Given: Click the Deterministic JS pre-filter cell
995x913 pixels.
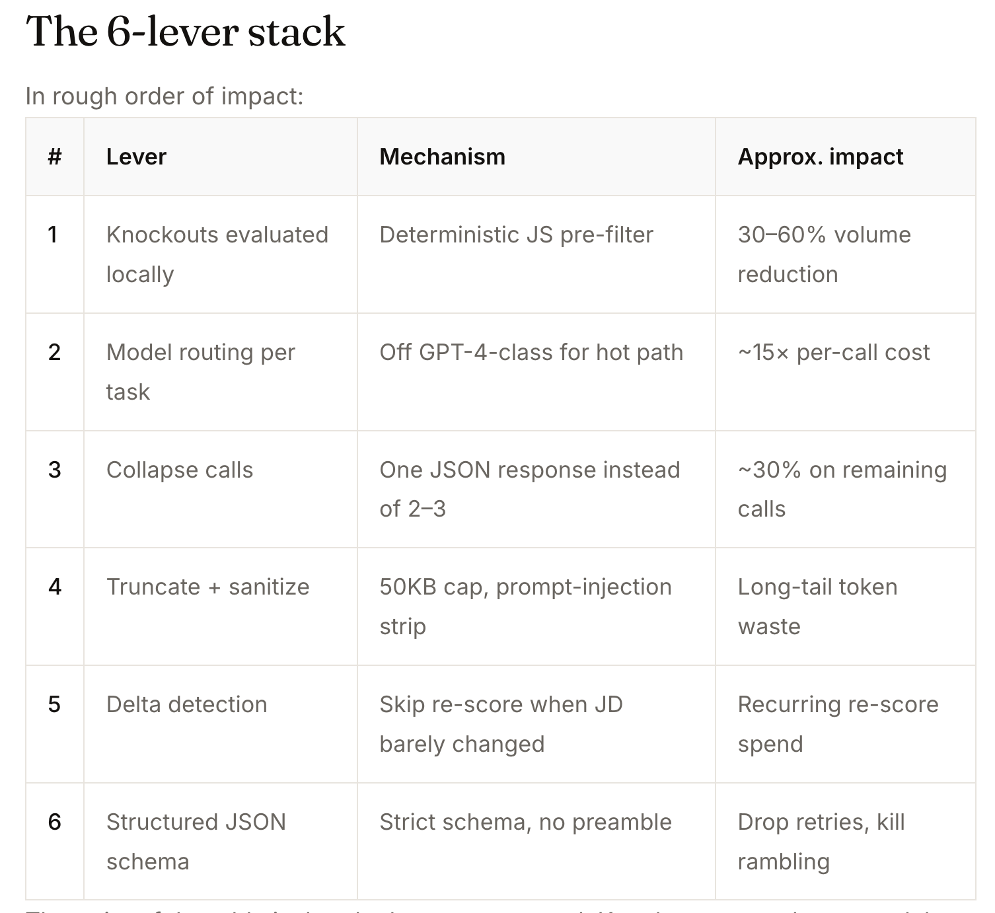Looking at the screenshot, I should point(536,254).
